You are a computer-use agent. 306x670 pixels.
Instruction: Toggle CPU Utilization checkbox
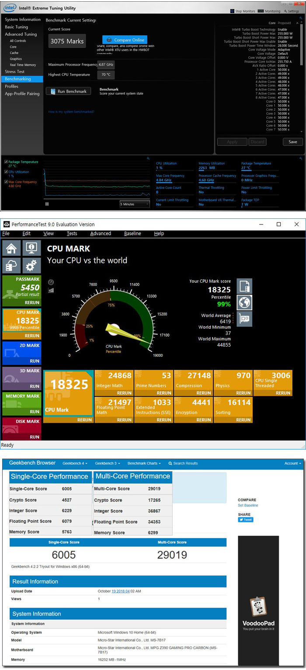pyautogui.click(x=6, y=172)
